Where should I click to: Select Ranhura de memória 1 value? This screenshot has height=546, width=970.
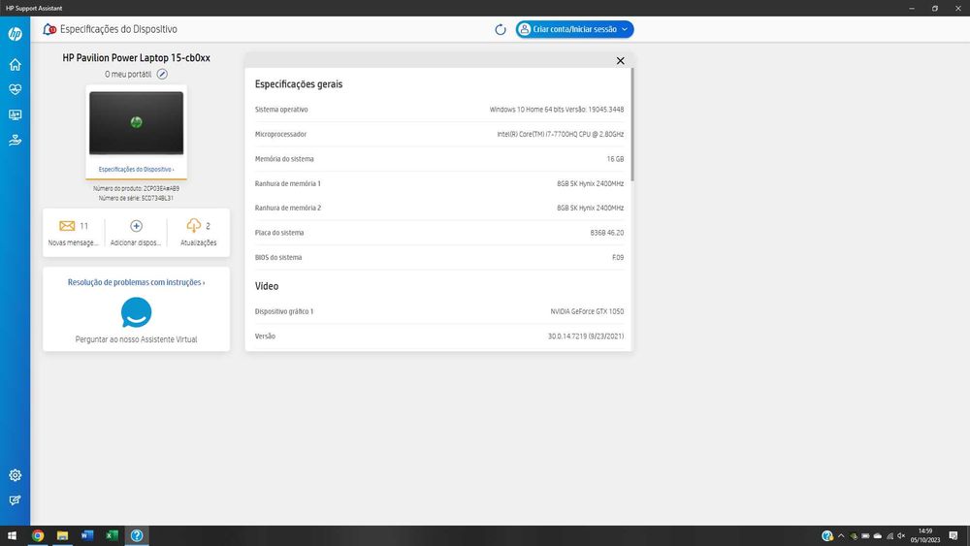[590, 183]
